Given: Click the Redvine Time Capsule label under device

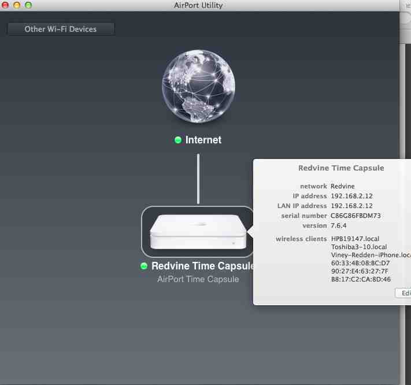Looking at the screenshot, I should click(203, 266).
